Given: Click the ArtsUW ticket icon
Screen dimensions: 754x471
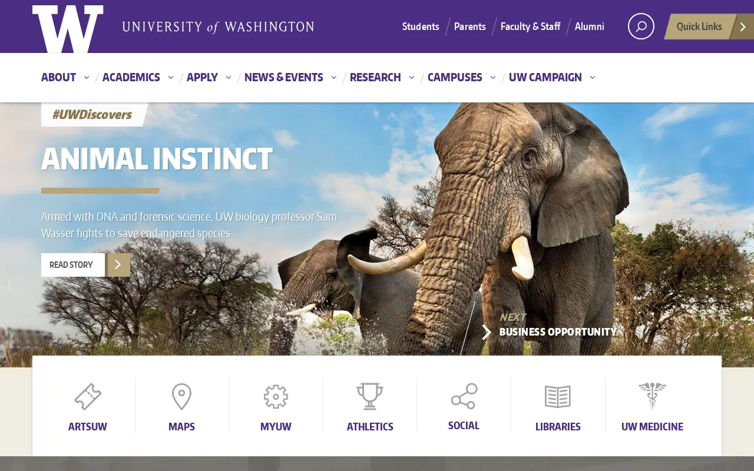Looking at the screenshot, I should coord(88,396).
